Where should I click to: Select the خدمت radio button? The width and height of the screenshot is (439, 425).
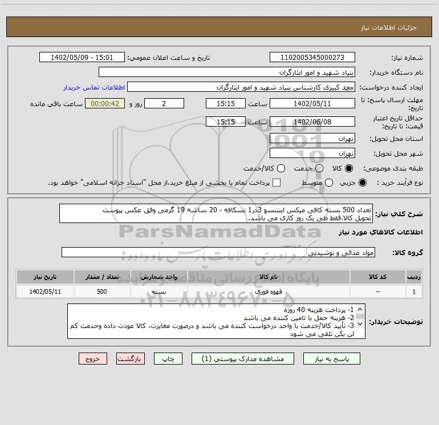(319, 169)
